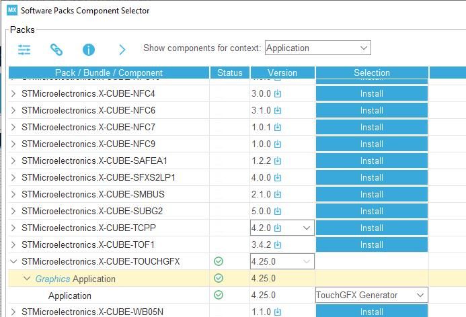Image resolution: width=466 pixels, height=317 pixels.
Task: Click download icon next to X-CUBE-SFXS2LP1 version
Action: coord(278,178)
